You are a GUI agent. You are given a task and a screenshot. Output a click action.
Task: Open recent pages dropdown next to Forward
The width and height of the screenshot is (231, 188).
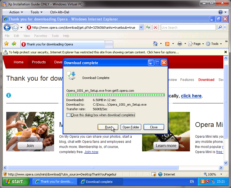point(21,28)
